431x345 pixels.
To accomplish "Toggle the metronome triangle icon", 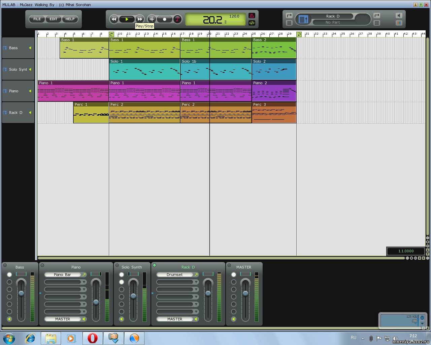I will tap(252, 15).
